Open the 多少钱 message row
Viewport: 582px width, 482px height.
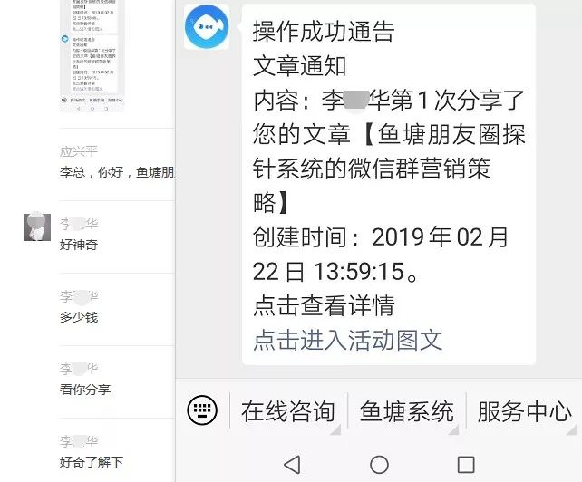coord(117,309)
